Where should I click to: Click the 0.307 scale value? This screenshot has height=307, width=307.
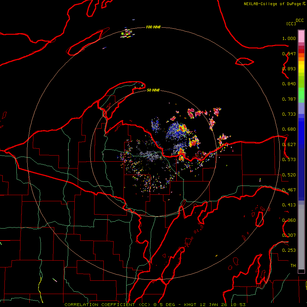(x=289, y=235)
